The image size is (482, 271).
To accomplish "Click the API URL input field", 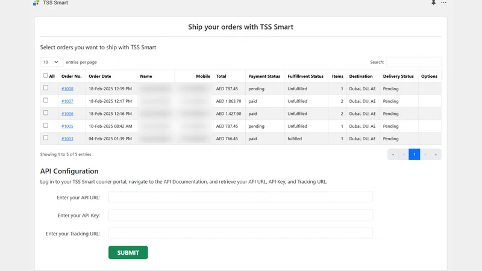I will tap(240, 197).
